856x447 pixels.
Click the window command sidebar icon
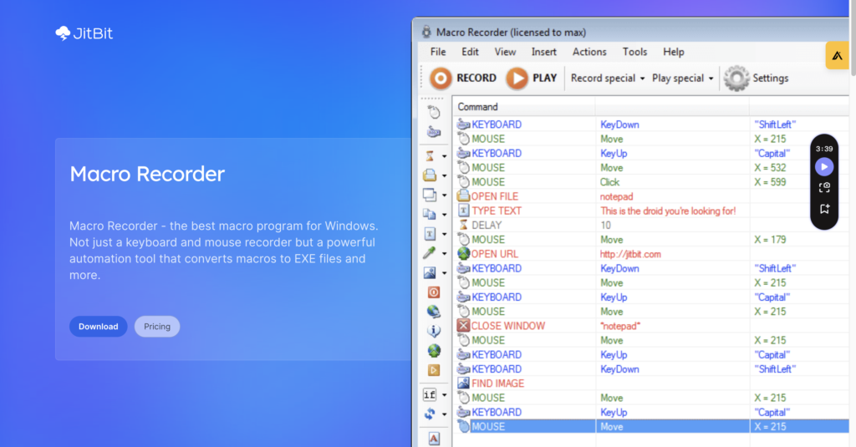point(430,195)
